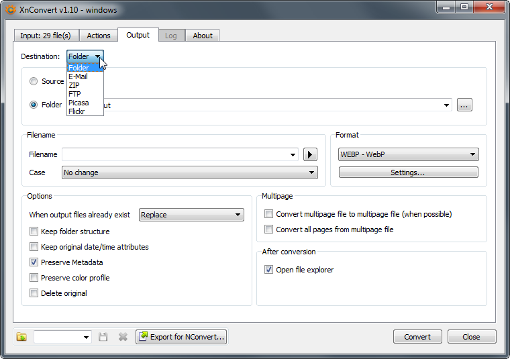Click the filename pattern arrow button
The image size is (510, 359).
pyautogui.click(x=310, y=154)
